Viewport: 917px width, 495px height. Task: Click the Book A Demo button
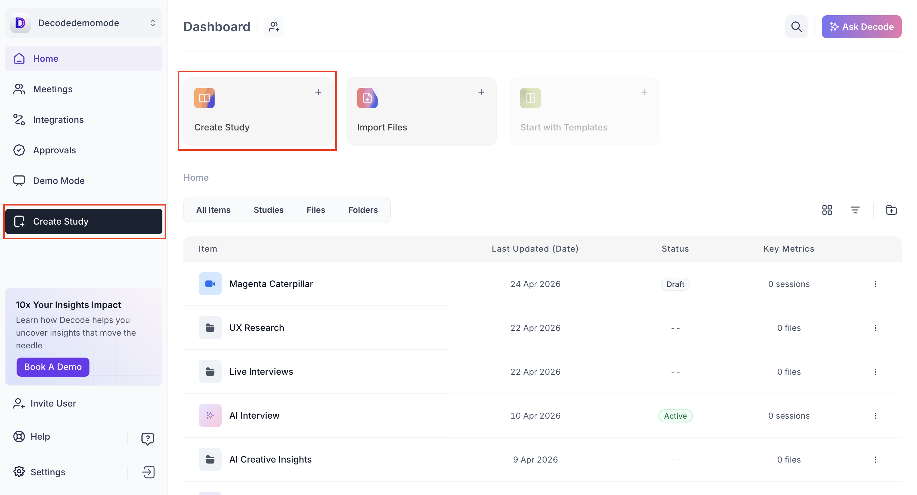pos(53,366)
